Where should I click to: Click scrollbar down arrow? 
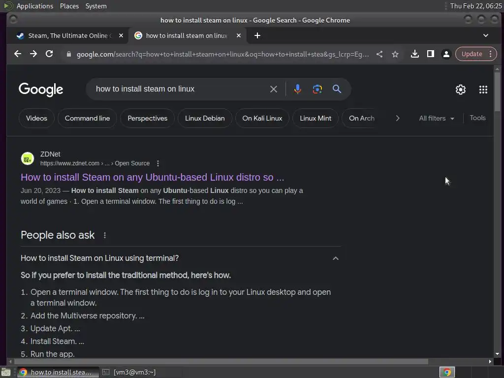pyautogui.click(x=497, y=354)
